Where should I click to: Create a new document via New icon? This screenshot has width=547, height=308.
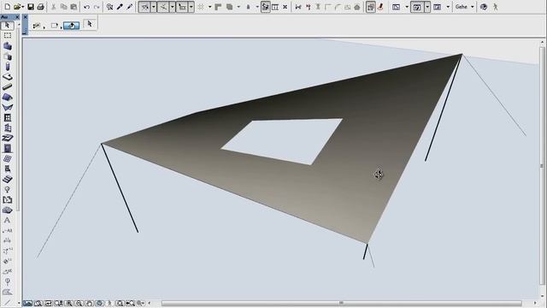[x=7, y=7]
